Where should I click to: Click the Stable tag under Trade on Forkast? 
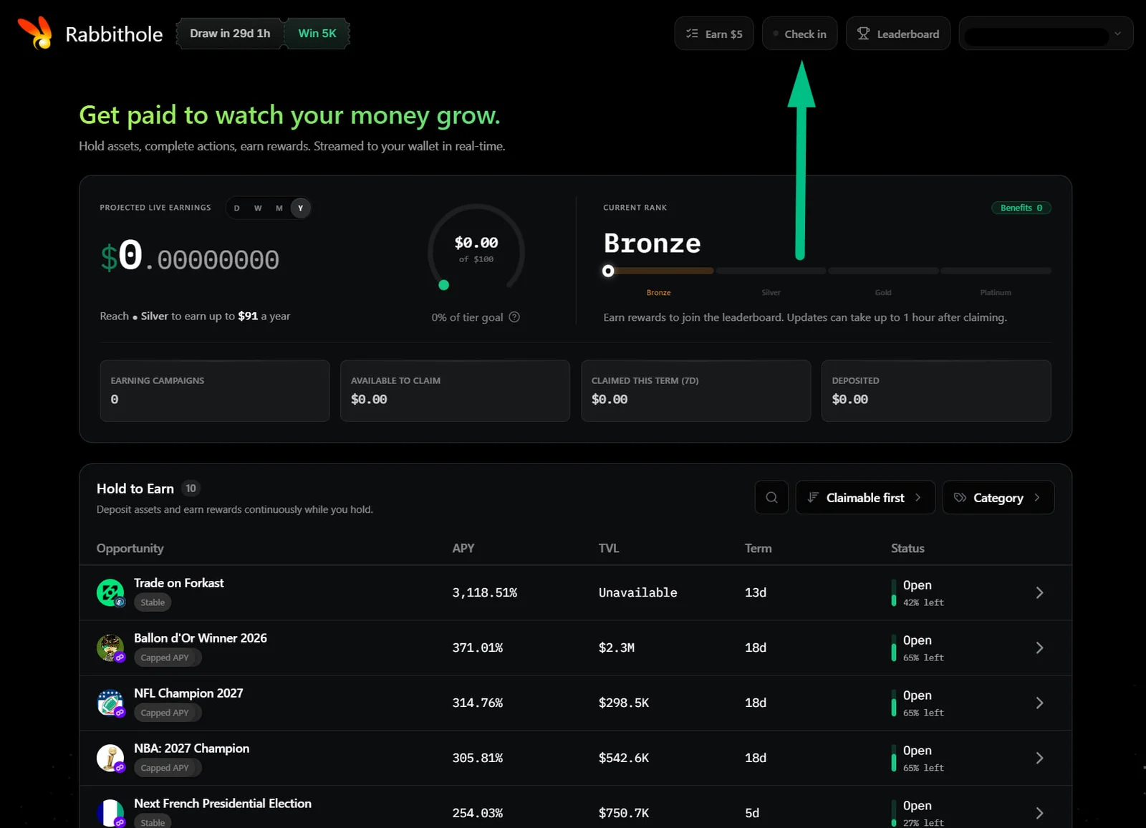pyautogui.click(x=153, y=602)
